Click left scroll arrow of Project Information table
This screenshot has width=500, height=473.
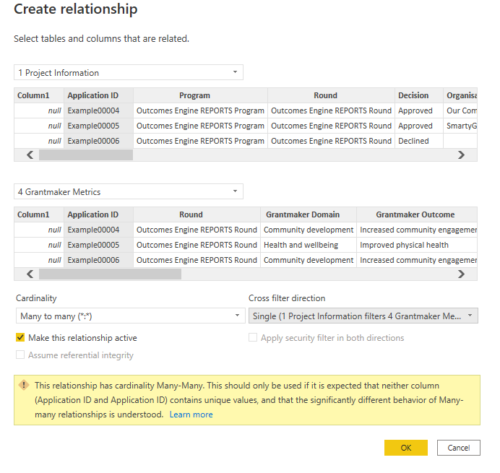click(30, 155)
